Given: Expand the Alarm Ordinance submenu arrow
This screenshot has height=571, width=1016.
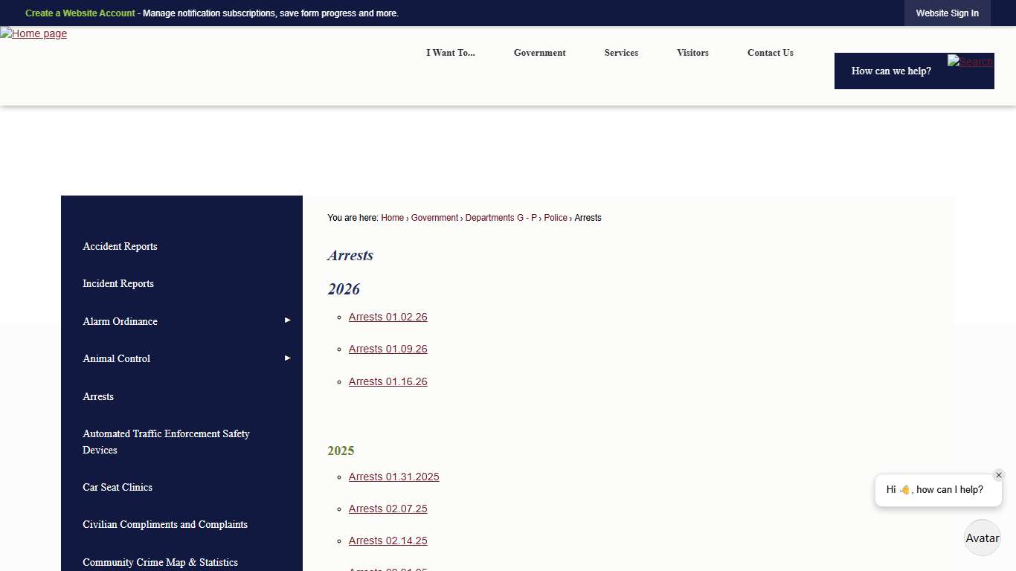Looking at the screenshot, I should coord(287,320).
